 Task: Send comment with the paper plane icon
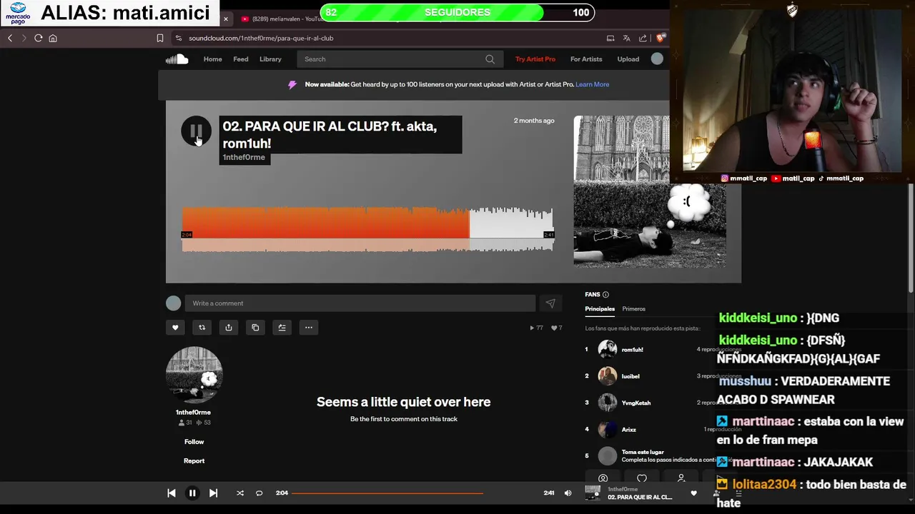[x=550, y=303]
